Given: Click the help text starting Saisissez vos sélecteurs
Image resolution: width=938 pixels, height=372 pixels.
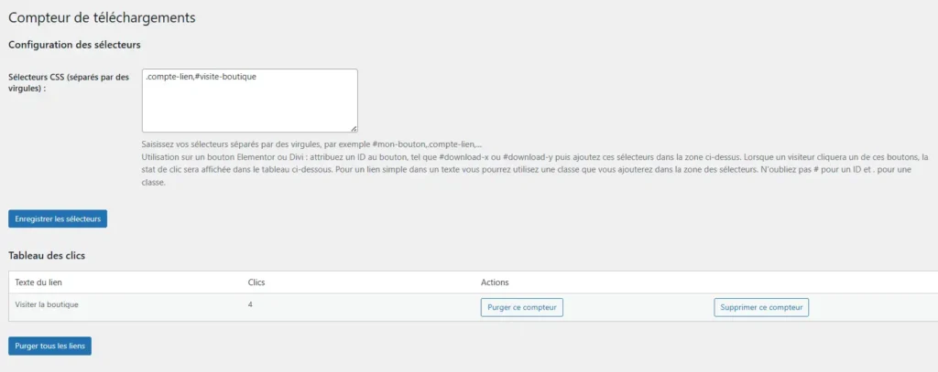Looking at the screenshot, I should coord(311,145).
